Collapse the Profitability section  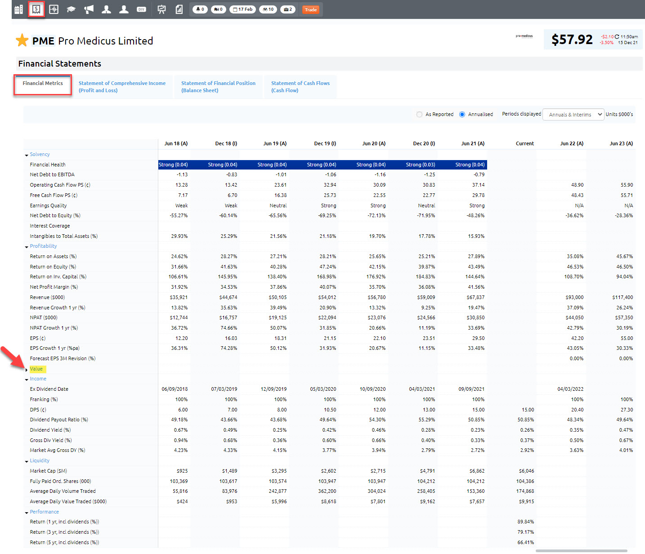43,246
